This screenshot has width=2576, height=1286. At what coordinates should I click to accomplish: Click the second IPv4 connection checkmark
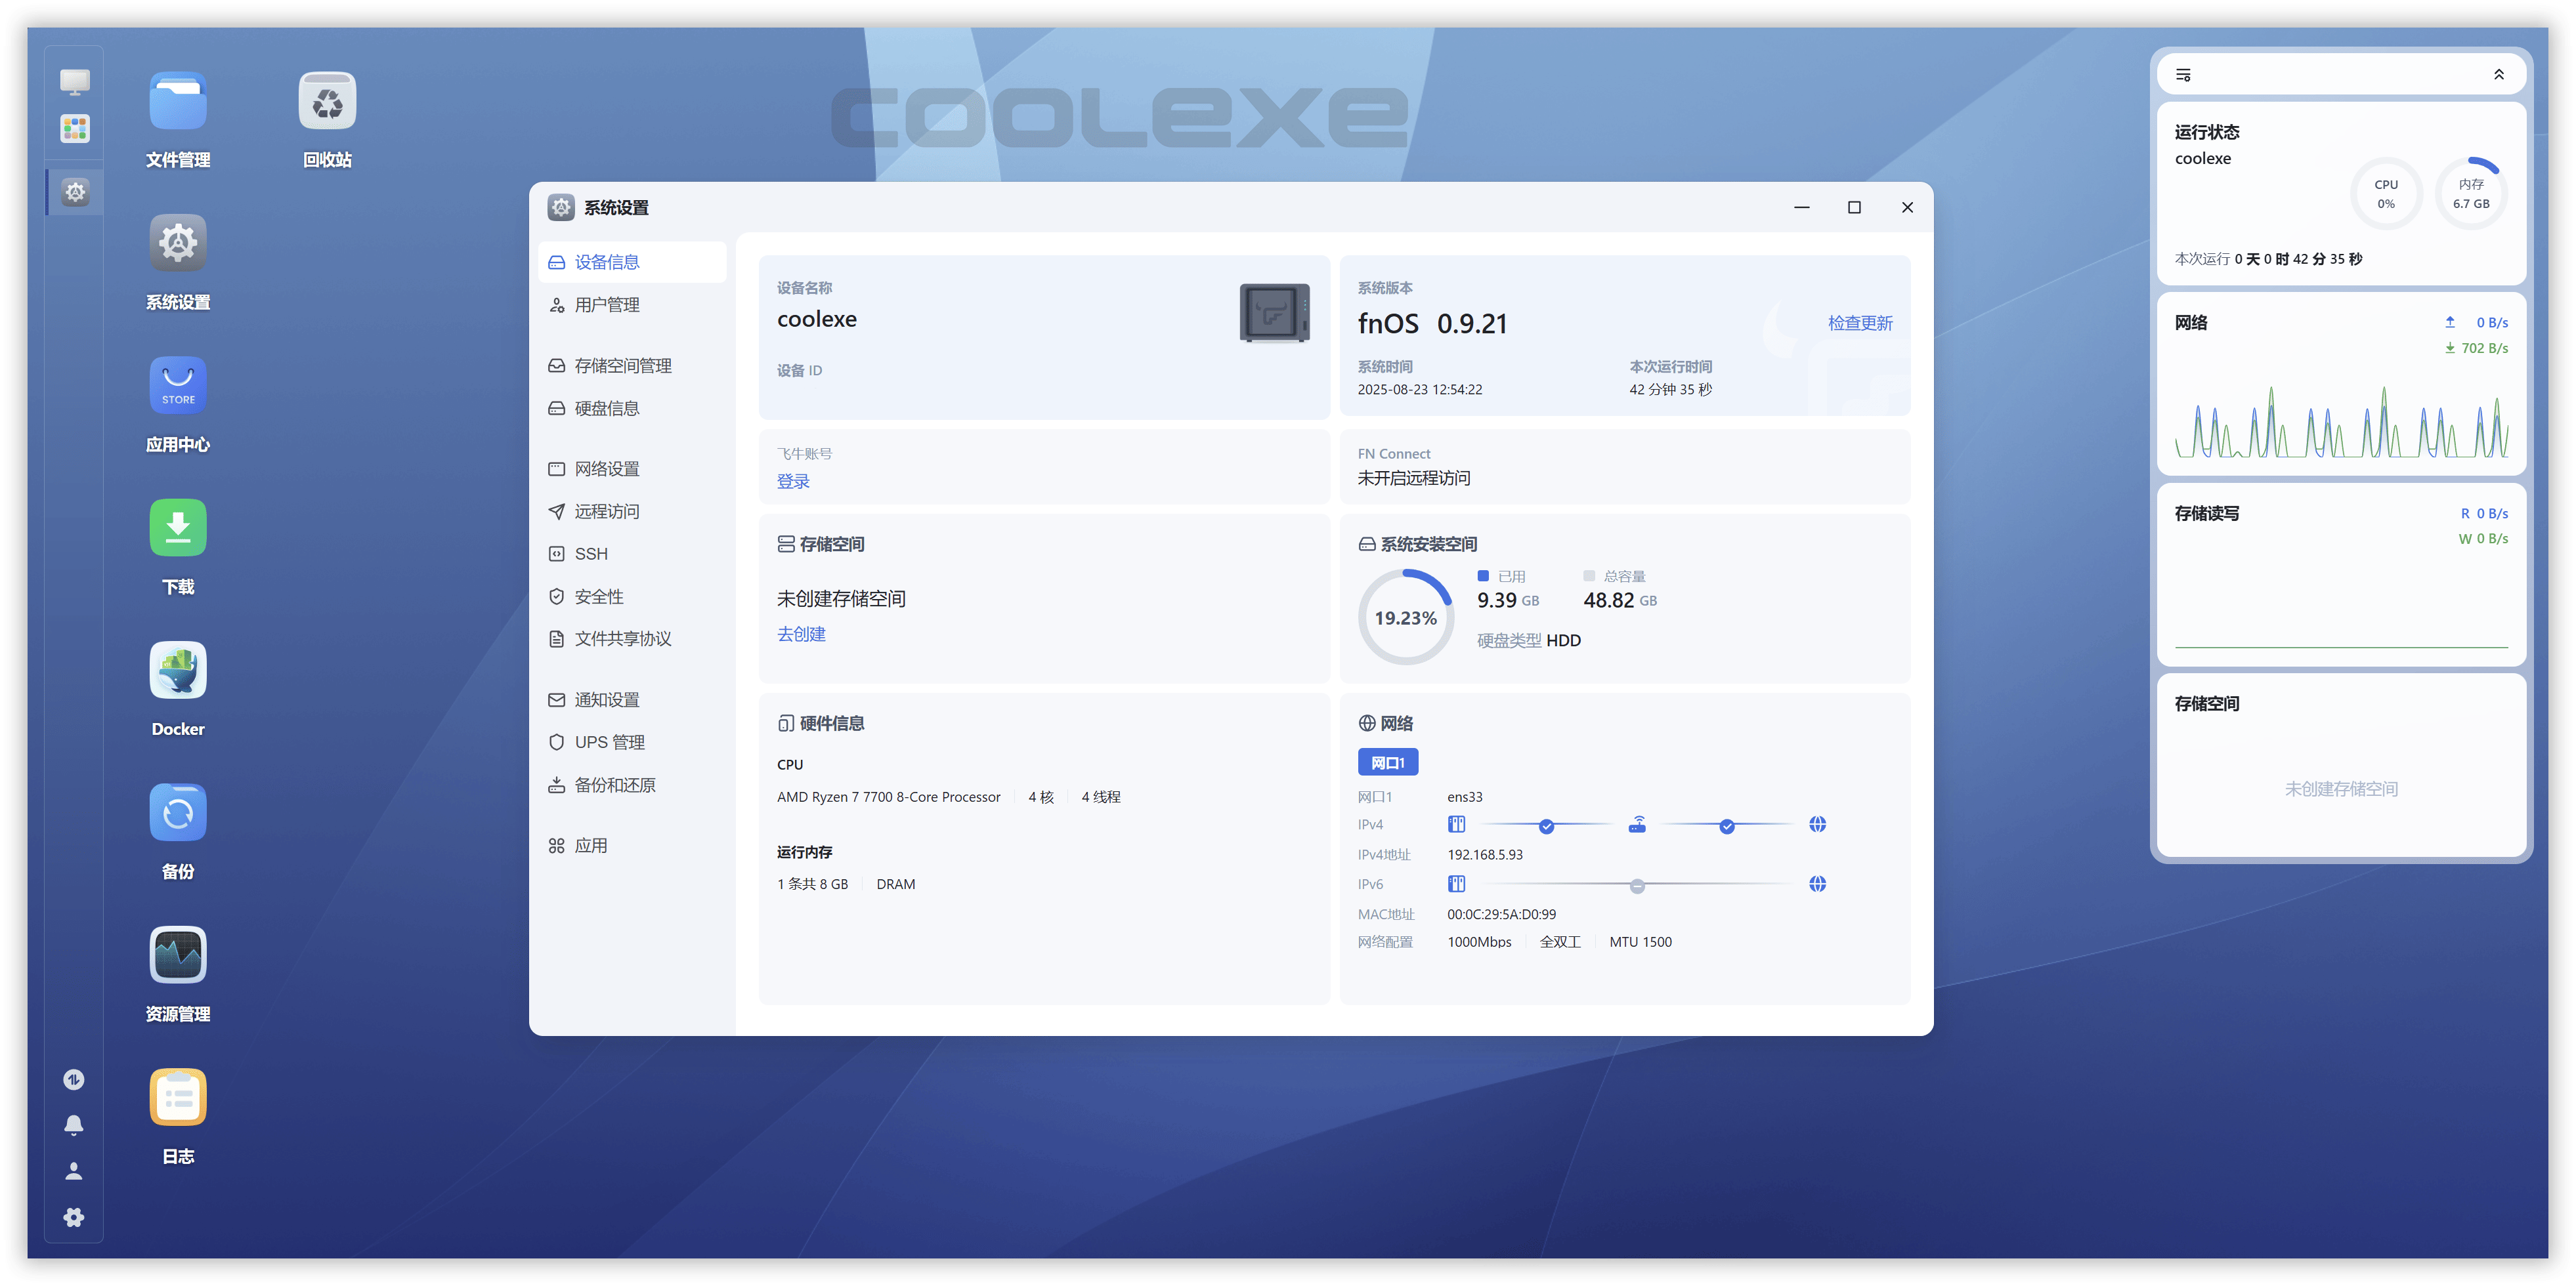(x=1727, y=826)
